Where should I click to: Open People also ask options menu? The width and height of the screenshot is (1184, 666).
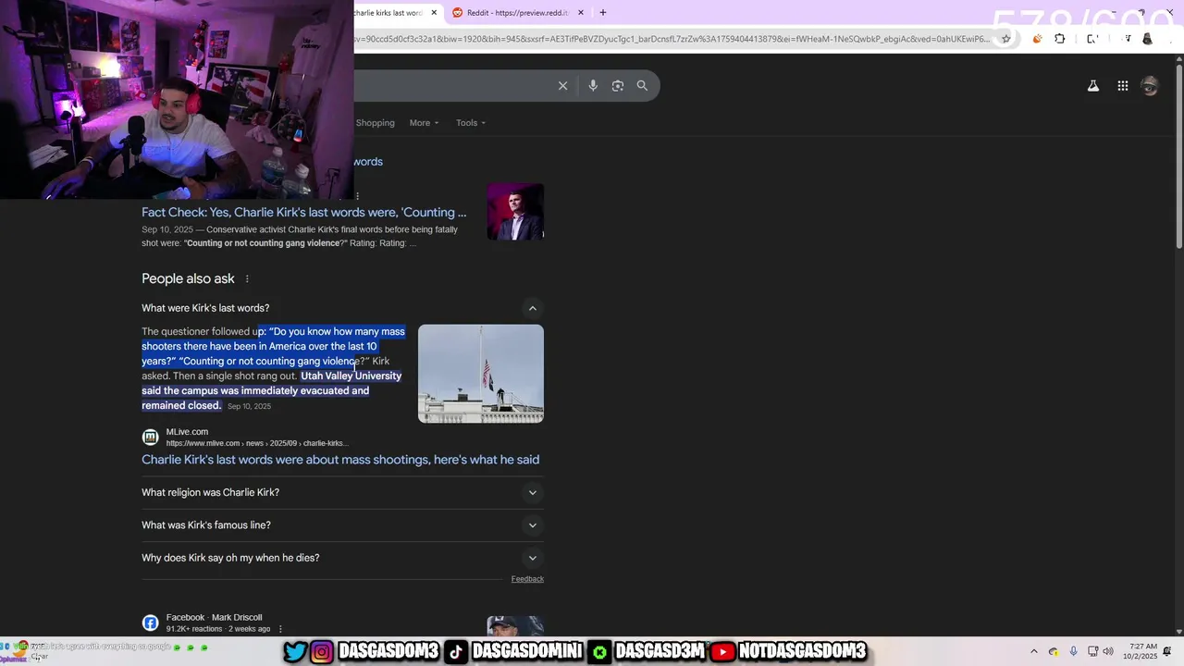pos(247,279)
